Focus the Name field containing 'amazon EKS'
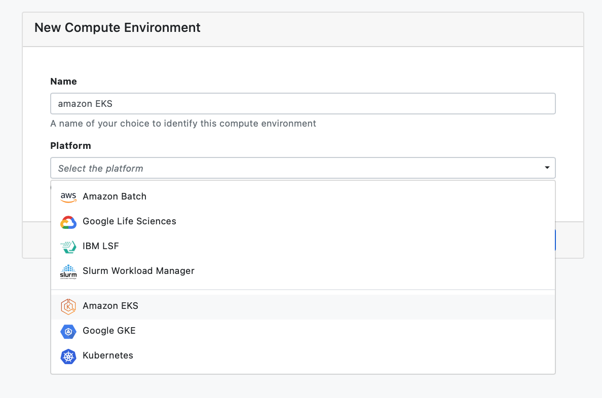This screenshot has height=398, width=602. point(303,104)
